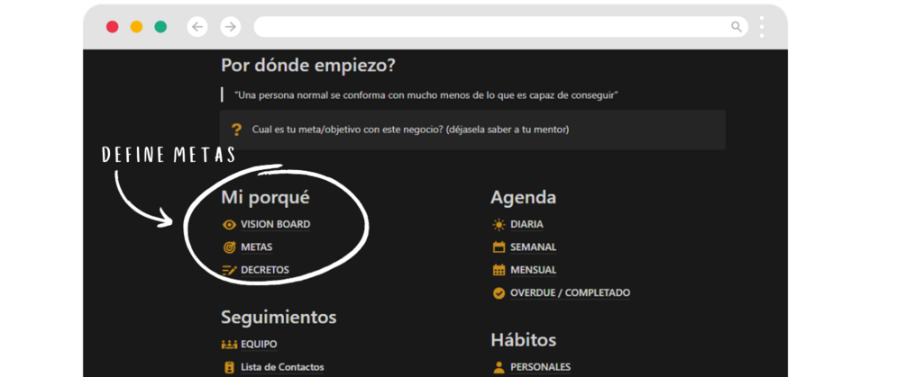
Task: Open the METAS page link
Action: point(257,247)
